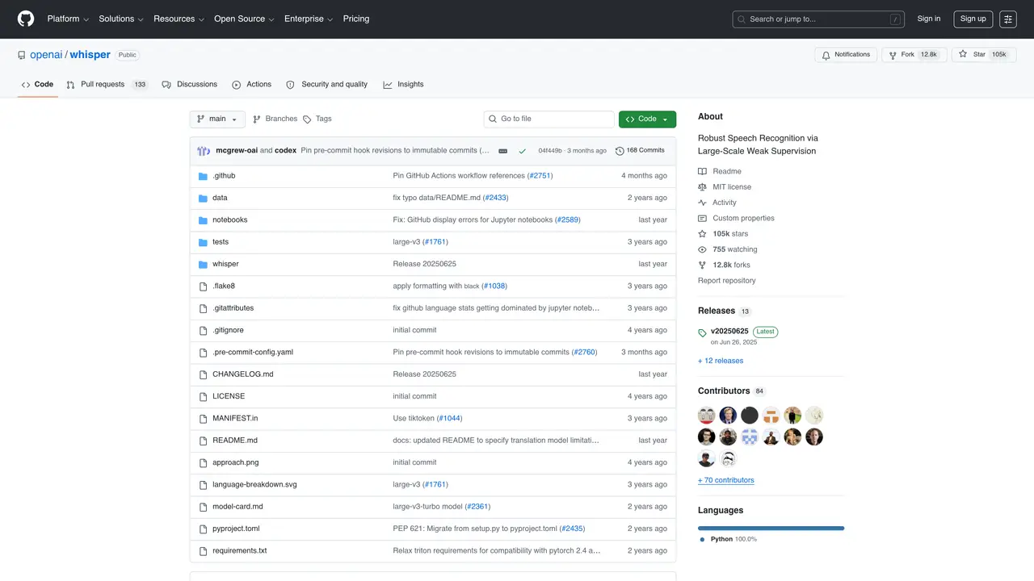Click the Sign in link
1034x581 pixels.
pyautogui.click(x=929, y=19)
